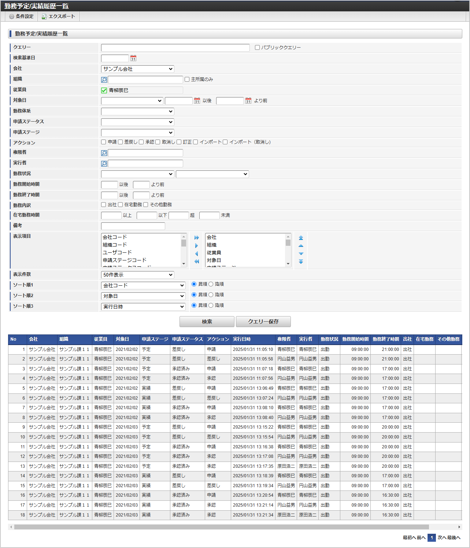Click エクスポート in the toolbar

tap(58, 16)
